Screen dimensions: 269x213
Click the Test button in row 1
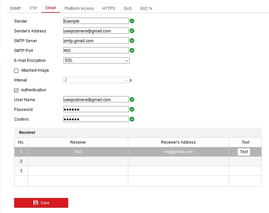(x=244, y=152)
